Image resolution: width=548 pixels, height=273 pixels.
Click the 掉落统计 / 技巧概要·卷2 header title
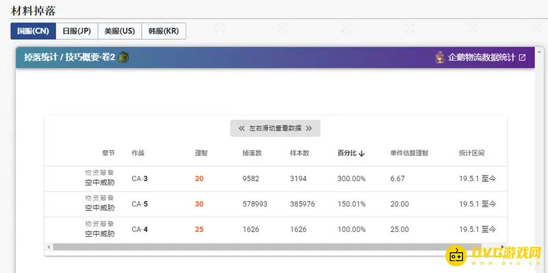point(70,57)
